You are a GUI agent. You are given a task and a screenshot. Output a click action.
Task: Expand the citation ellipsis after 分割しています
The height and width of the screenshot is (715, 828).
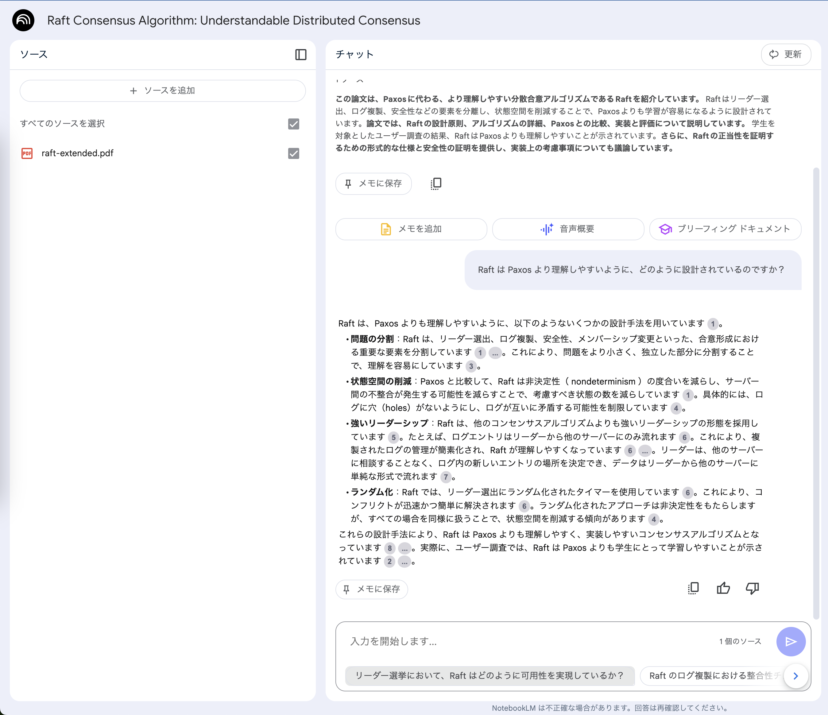click(495, 353)
